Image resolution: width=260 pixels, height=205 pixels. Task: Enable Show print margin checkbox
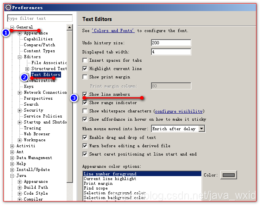pyautogui.click(x=85, y=77)
